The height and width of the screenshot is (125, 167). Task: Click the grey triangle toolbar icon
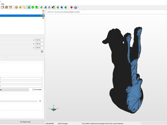pos(49,7)
